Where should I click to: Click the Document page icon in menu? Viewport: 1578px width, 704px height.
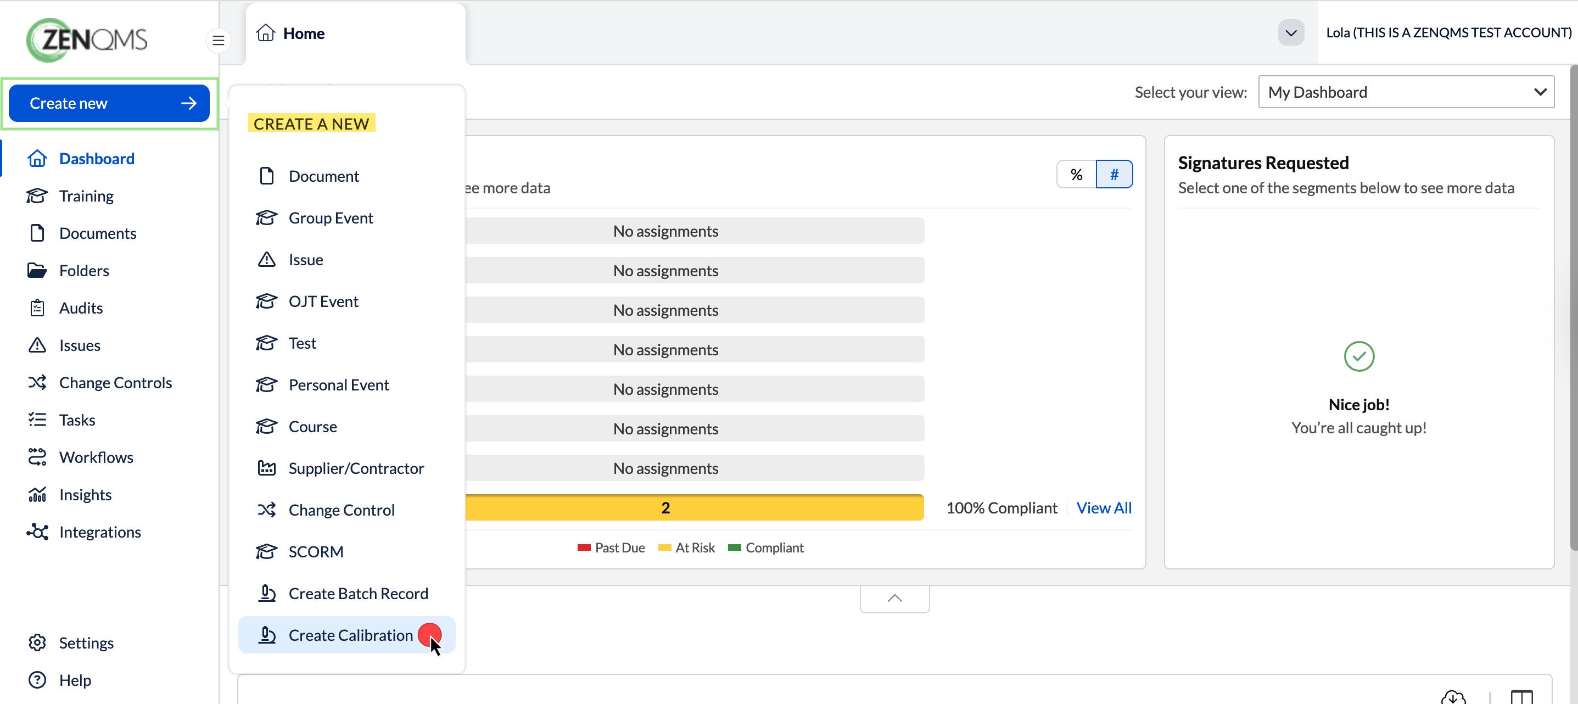(x=266, y=176)
